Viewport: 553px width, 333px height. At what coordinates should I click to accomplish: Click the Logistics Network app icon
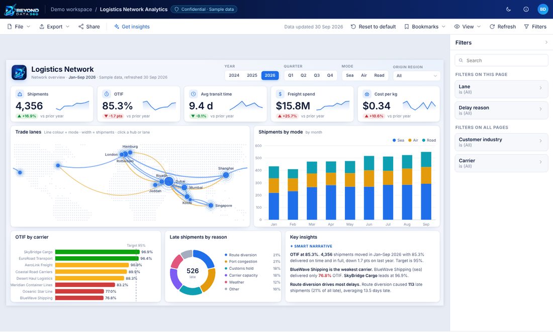click(x=19, y=72)
